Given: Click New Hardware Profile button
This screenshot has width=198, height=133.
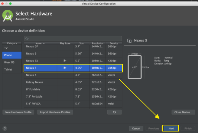Looking at the screenshot, I should 18,112.
